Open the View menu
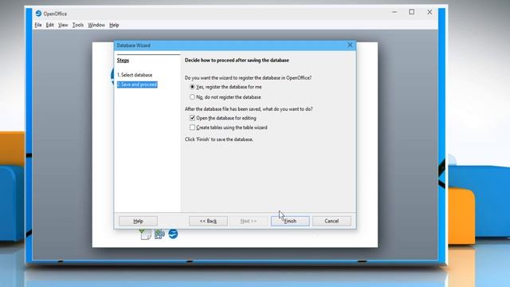Screen dimensions: 510x287 (x=63, y=25)
